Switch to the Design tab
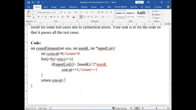Viewport: 196px width, 110px height. point(54,7)
